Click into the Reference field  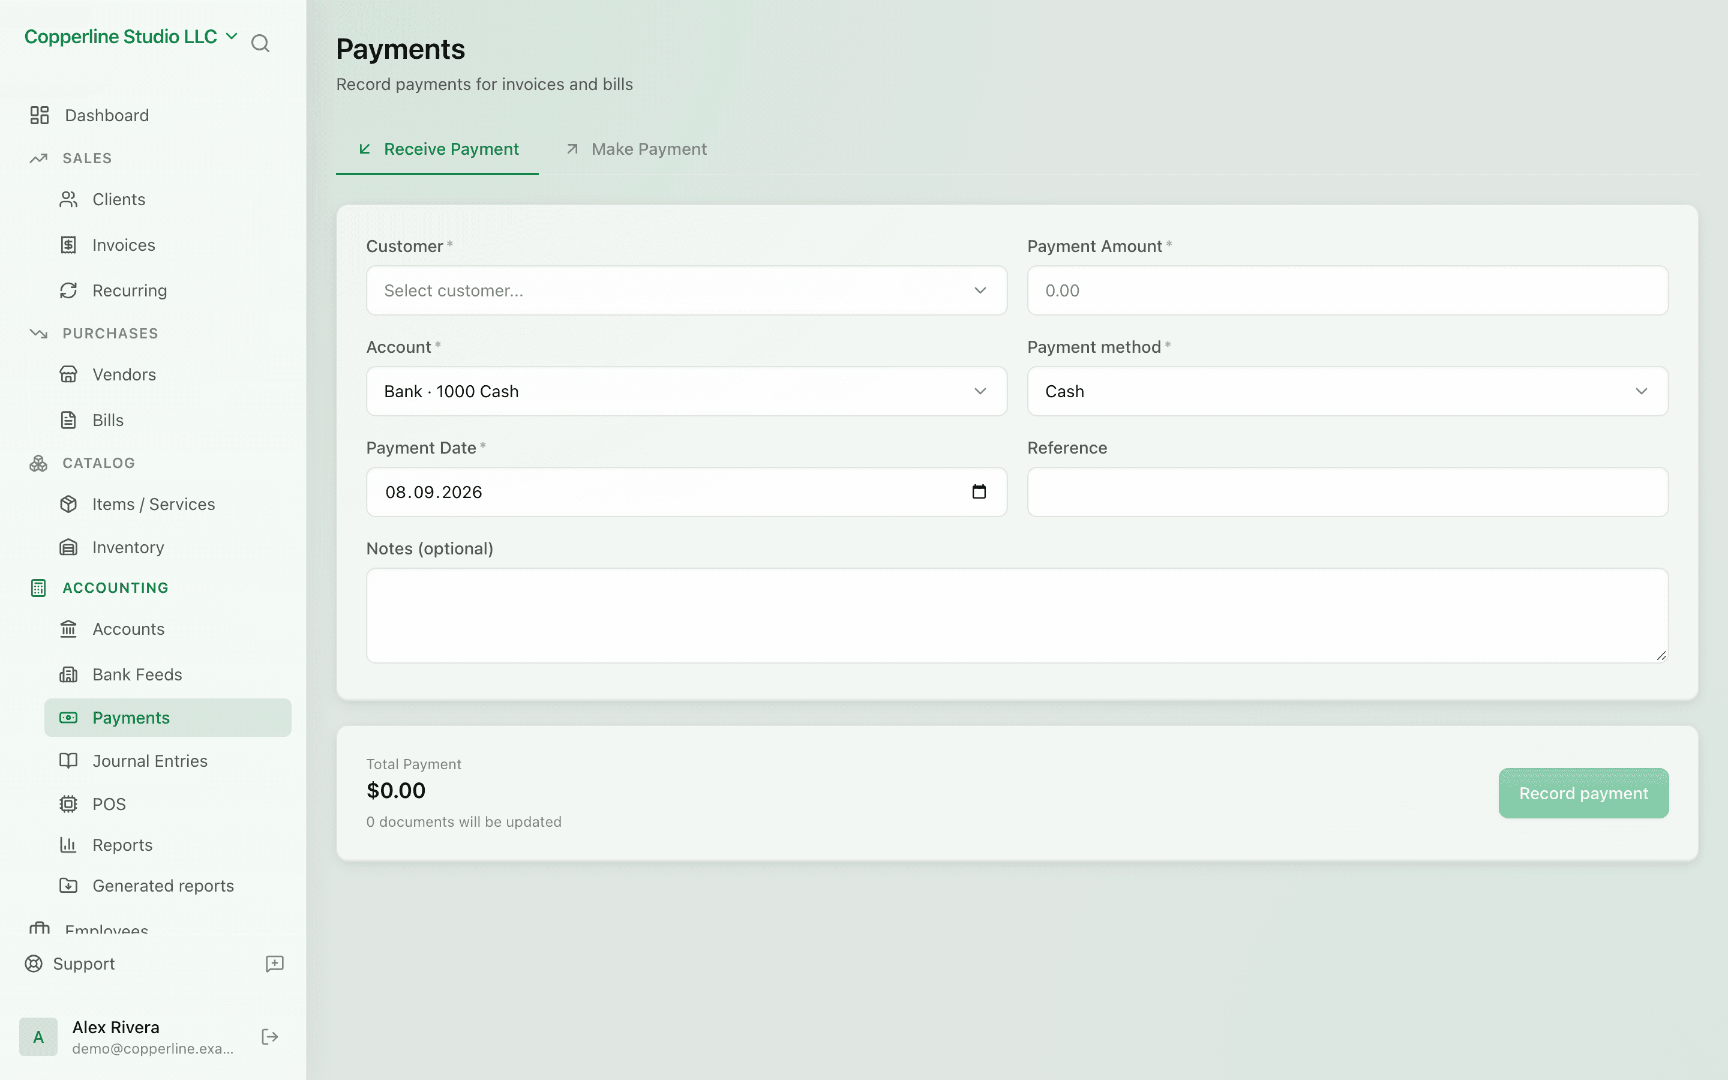1348,492
